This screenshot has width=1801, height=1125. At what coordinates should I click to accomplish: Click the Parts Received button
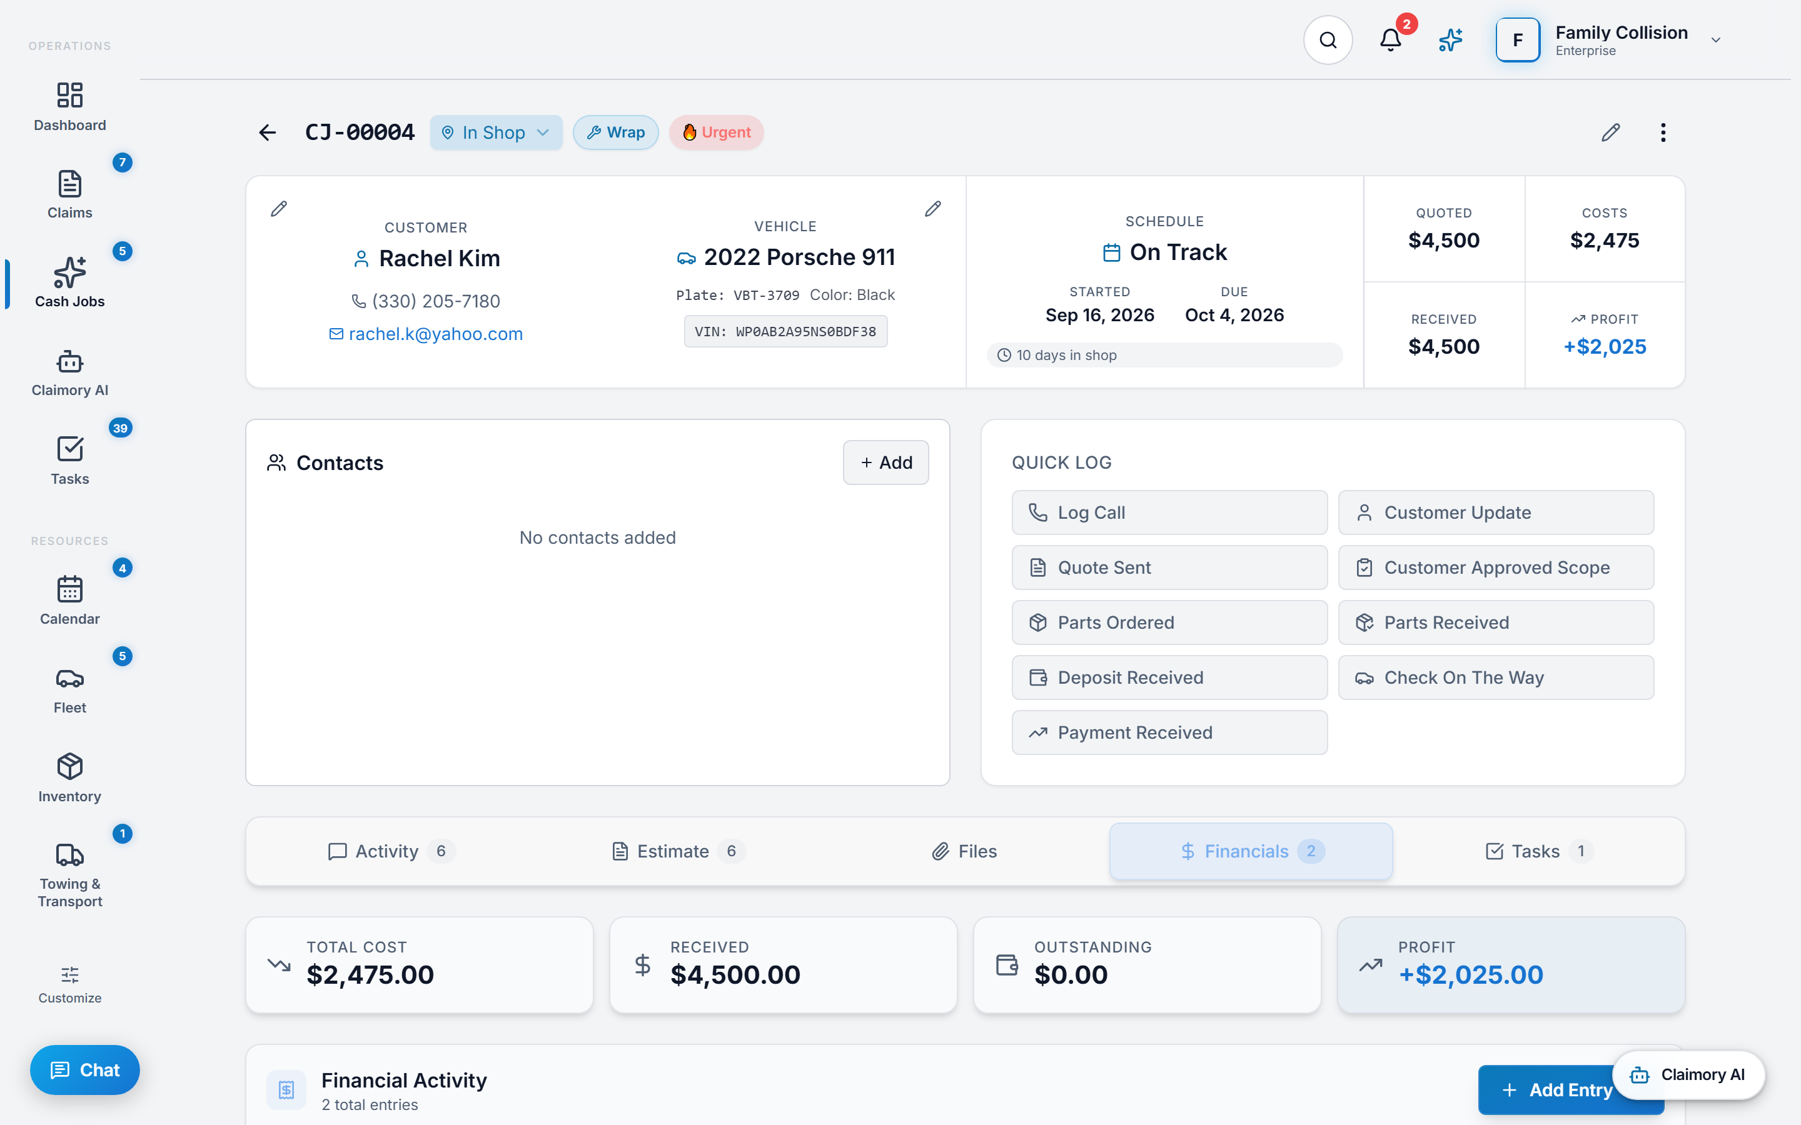pyautogui.click(x=1496, y=622)
